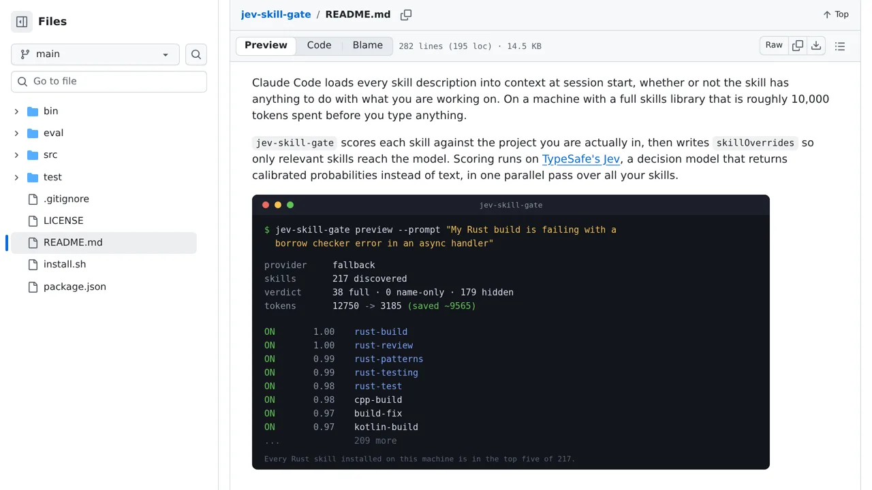Click rust-review in terminal output

click(384, 345)
